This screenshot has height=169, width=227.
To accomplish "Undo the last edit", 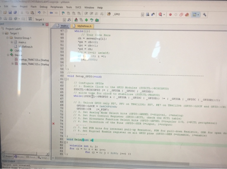I will 39,13.
